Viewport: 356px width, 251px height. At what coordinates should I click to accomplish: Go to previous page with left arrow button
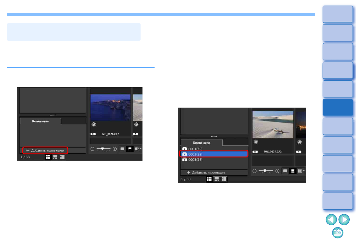pos(331,220)
